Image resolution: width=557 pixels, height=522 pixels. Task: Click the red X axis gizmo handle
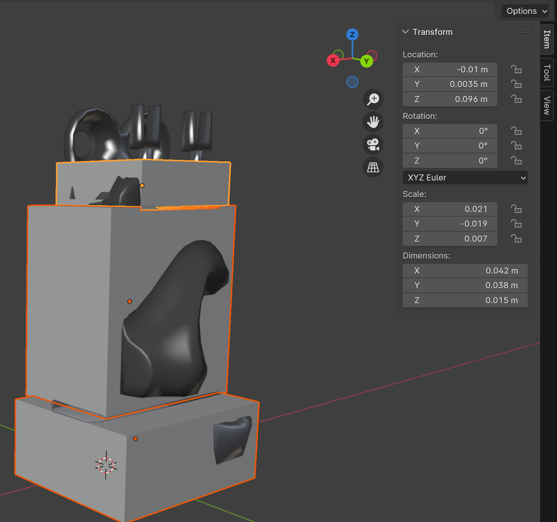pos(333,60)
